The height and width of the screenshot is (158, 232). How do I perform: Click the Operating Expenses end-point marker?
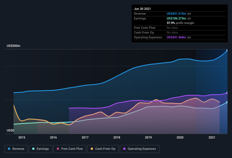(227, 93)
